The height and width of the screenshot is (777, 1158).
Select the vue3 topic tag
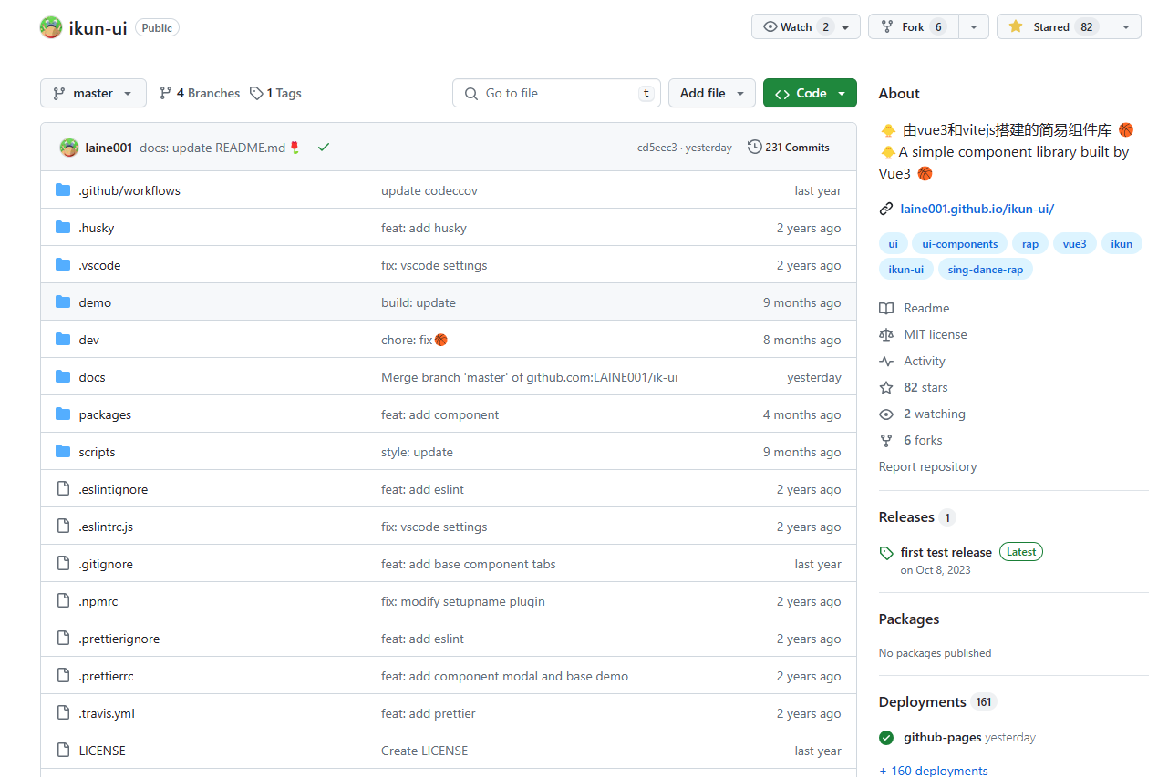(x=1075, y=243)
